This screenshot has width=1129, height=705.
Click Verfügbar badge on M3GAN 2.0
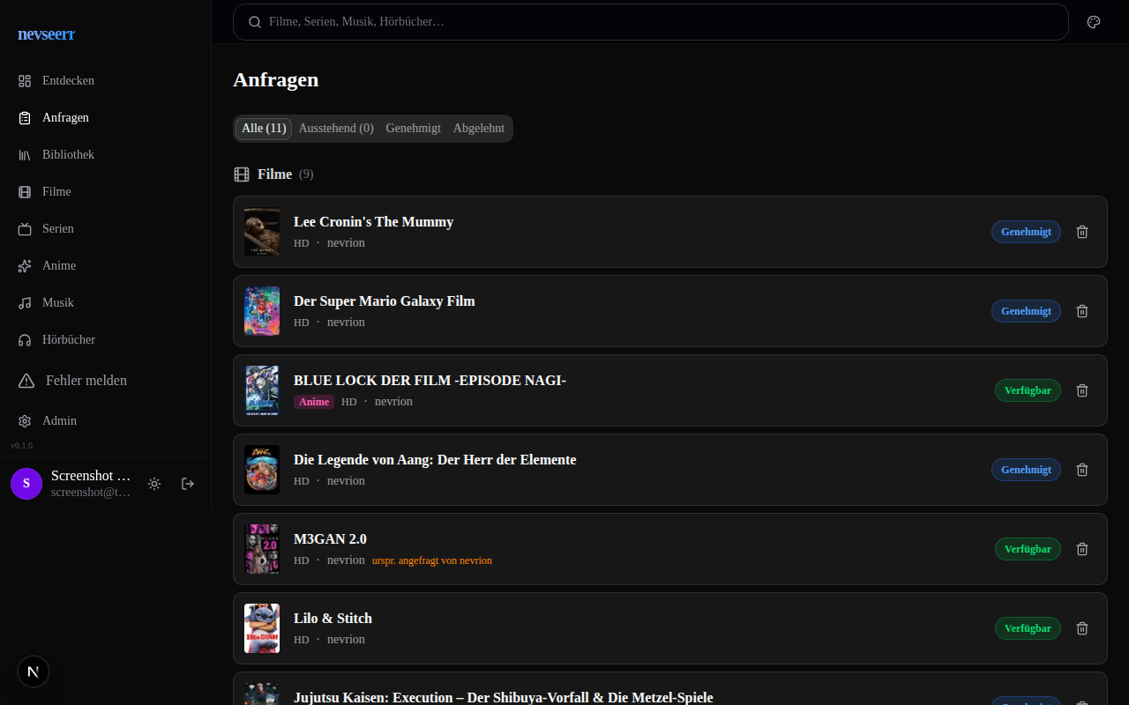[1028, 549]
